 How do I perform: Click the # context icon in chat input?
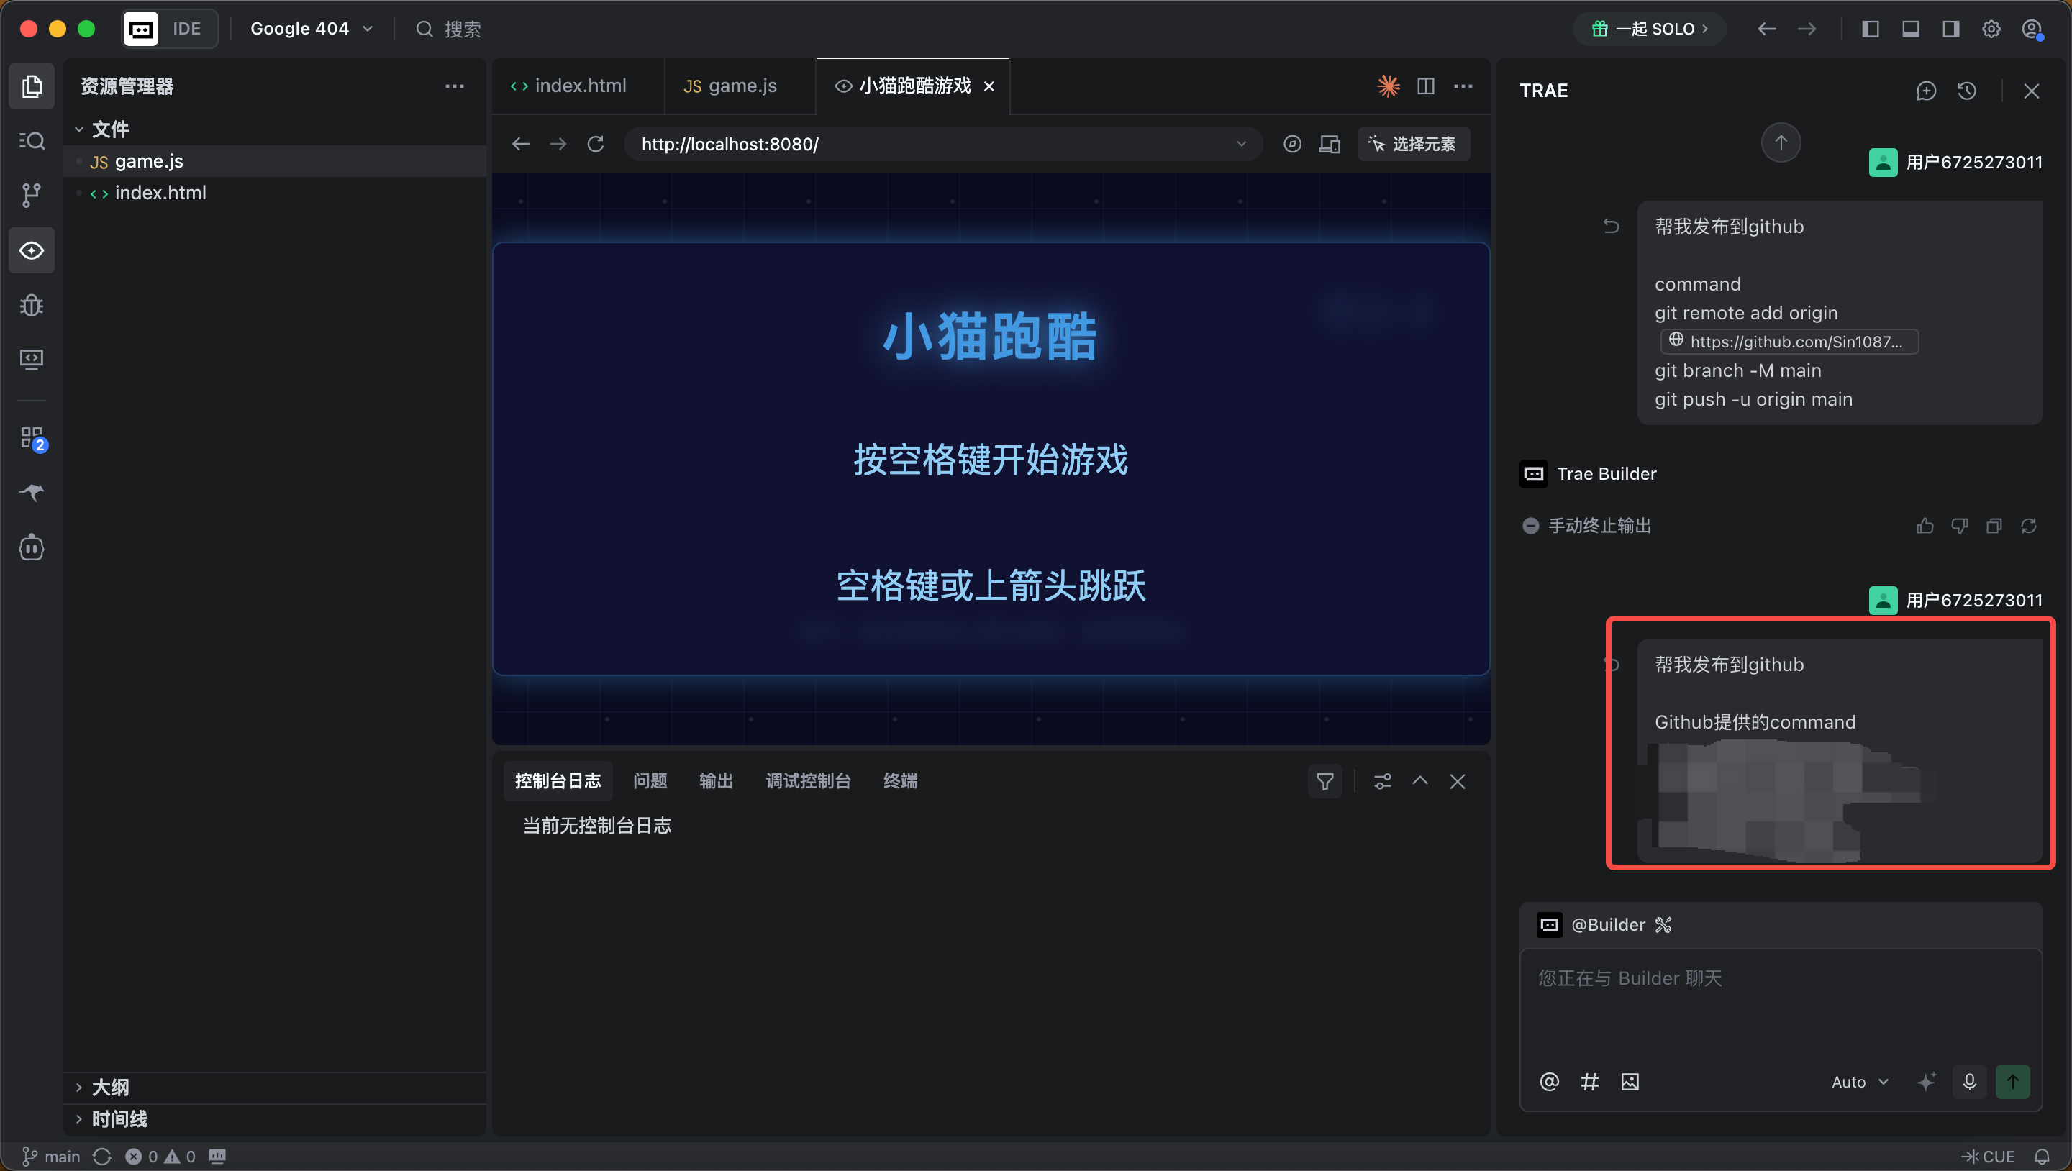pos(1589,1082)
